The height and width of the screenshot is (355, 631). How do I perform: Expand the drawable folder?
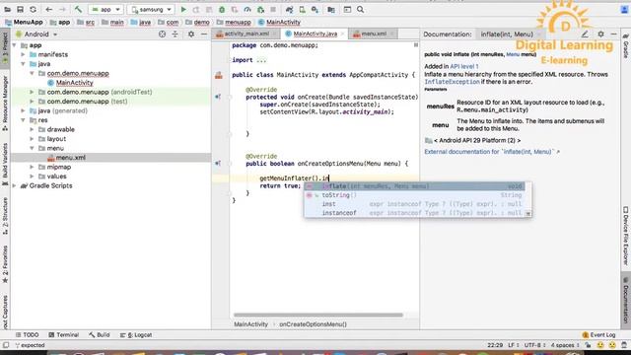tap(32, 129)
